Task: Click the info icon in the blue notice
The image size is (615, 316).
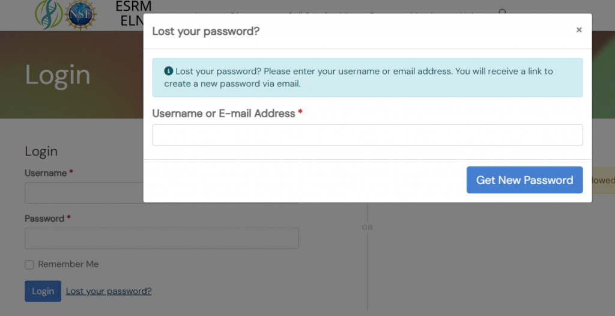Action: [x=168, y=71]
